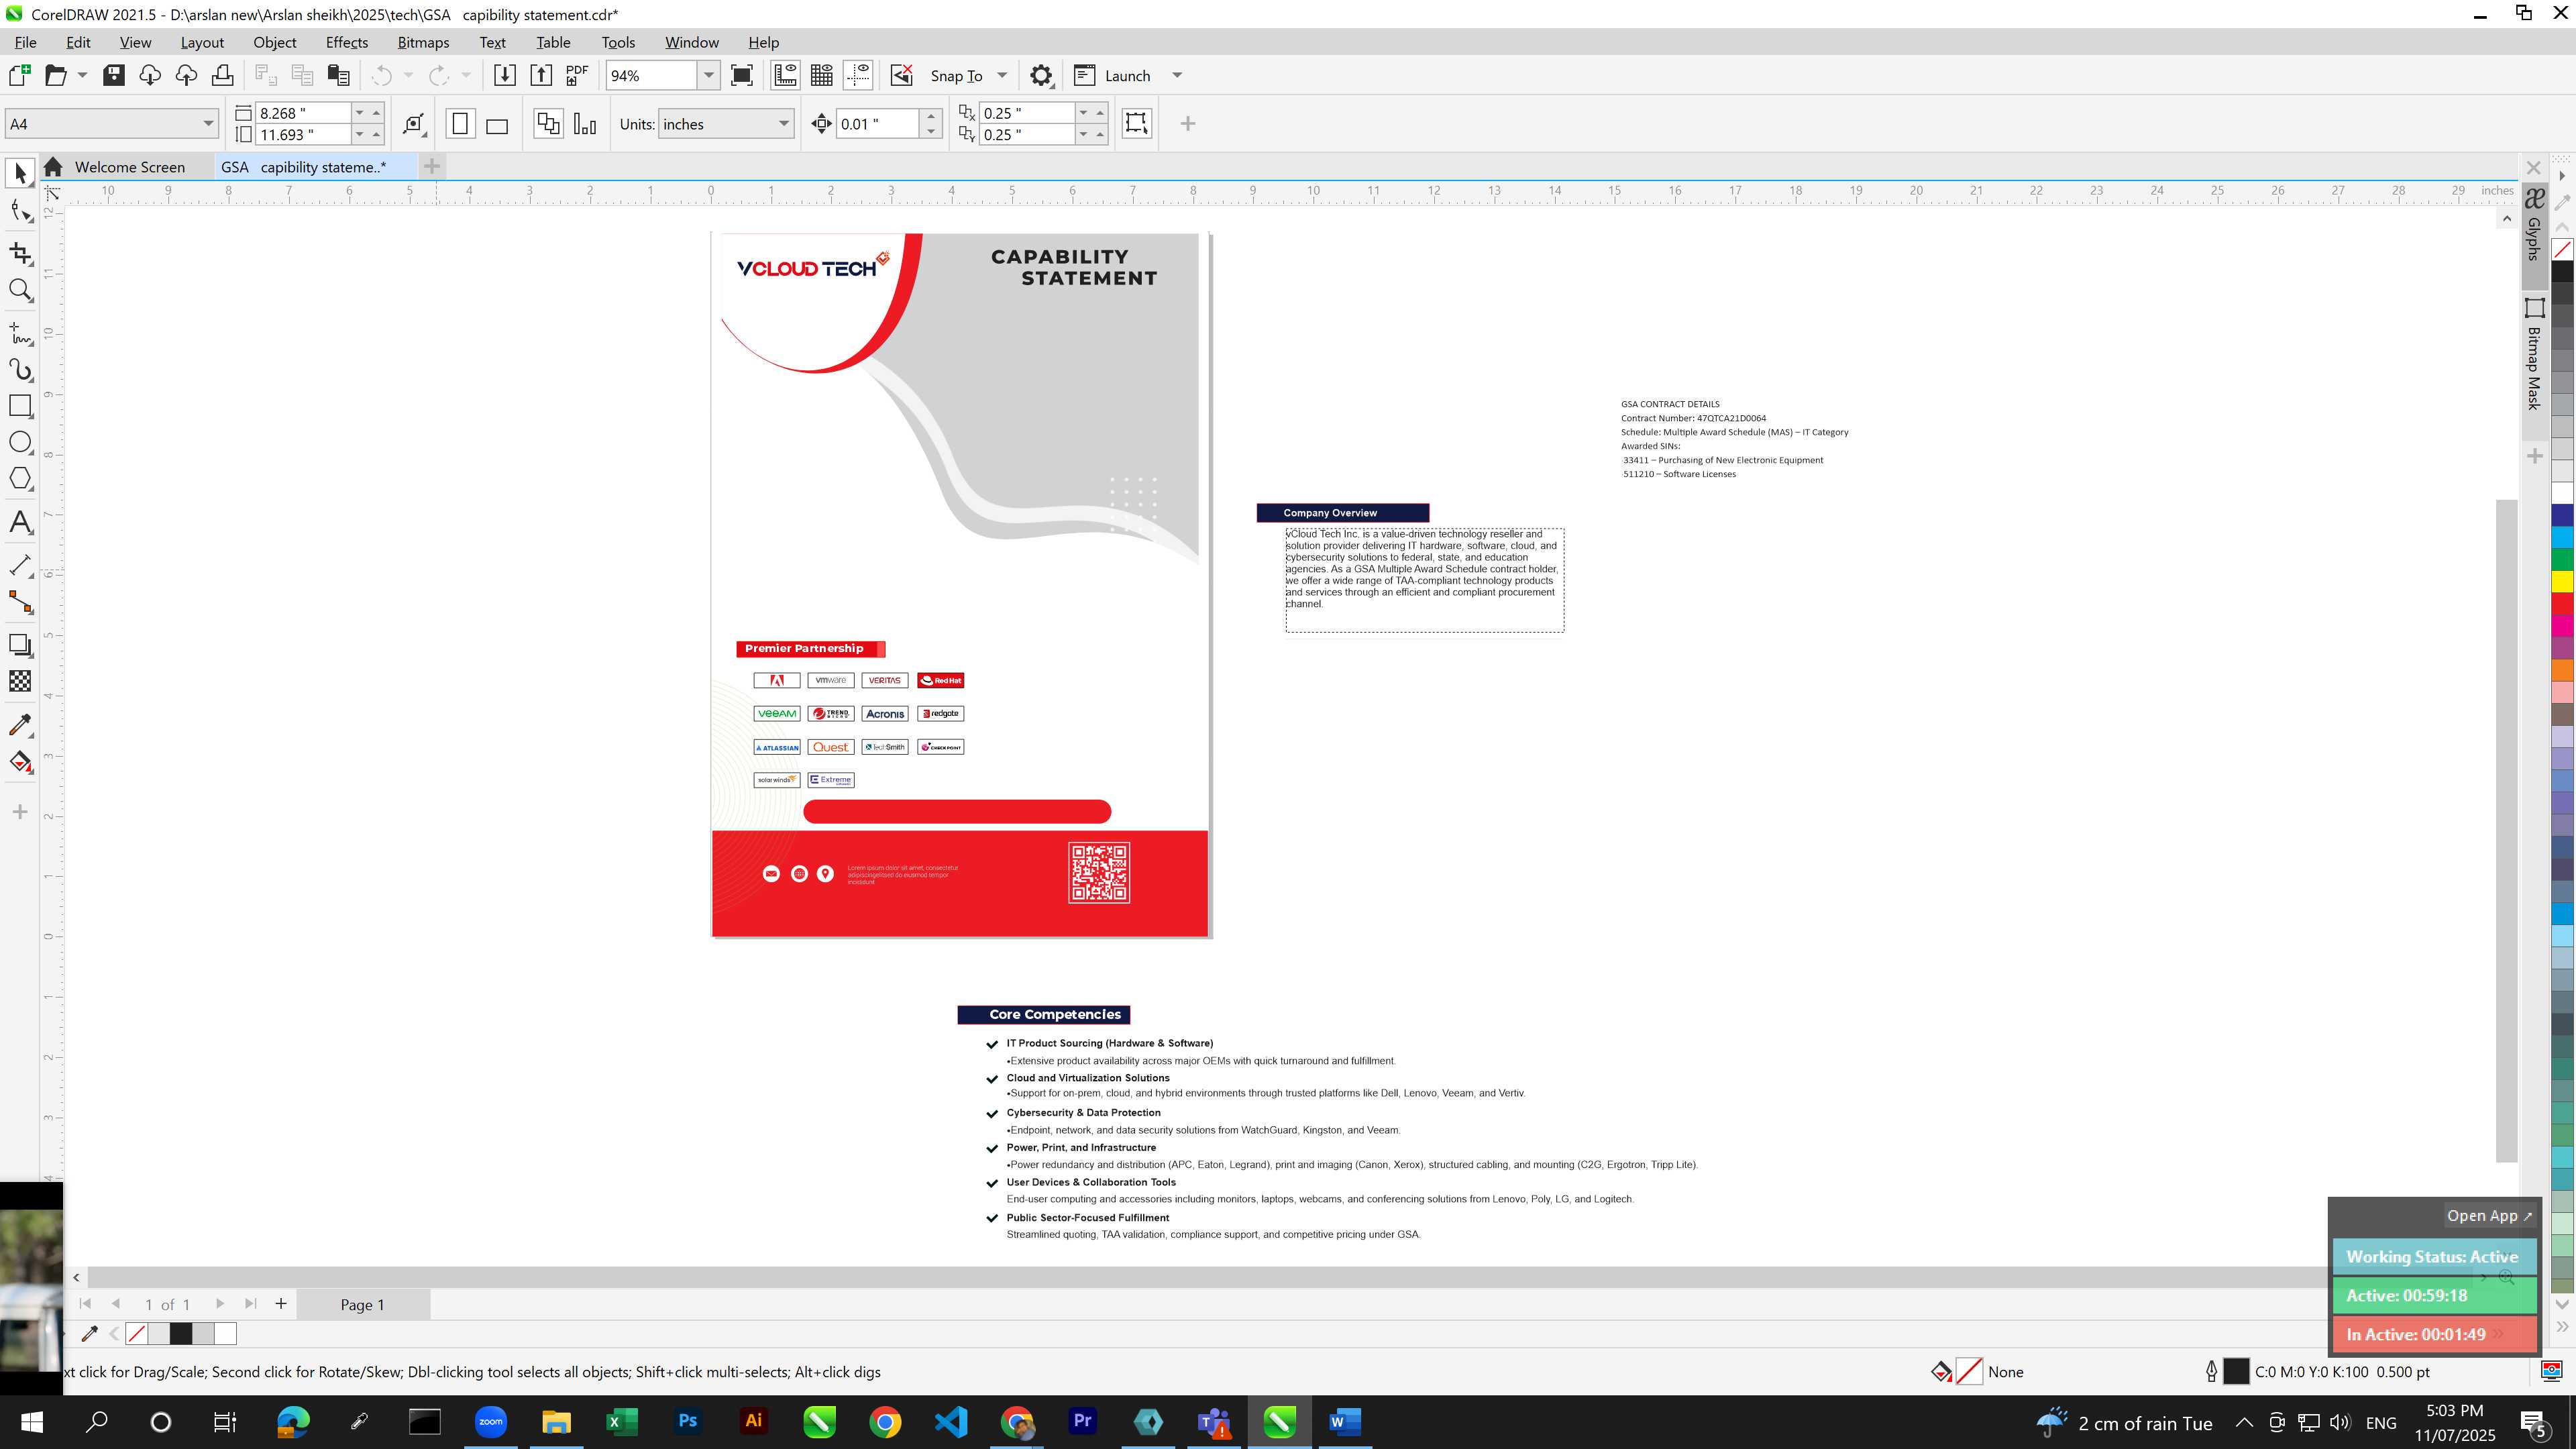
Task: Pick the no-color swatch in document palette
Action: tap(137, 1333)
